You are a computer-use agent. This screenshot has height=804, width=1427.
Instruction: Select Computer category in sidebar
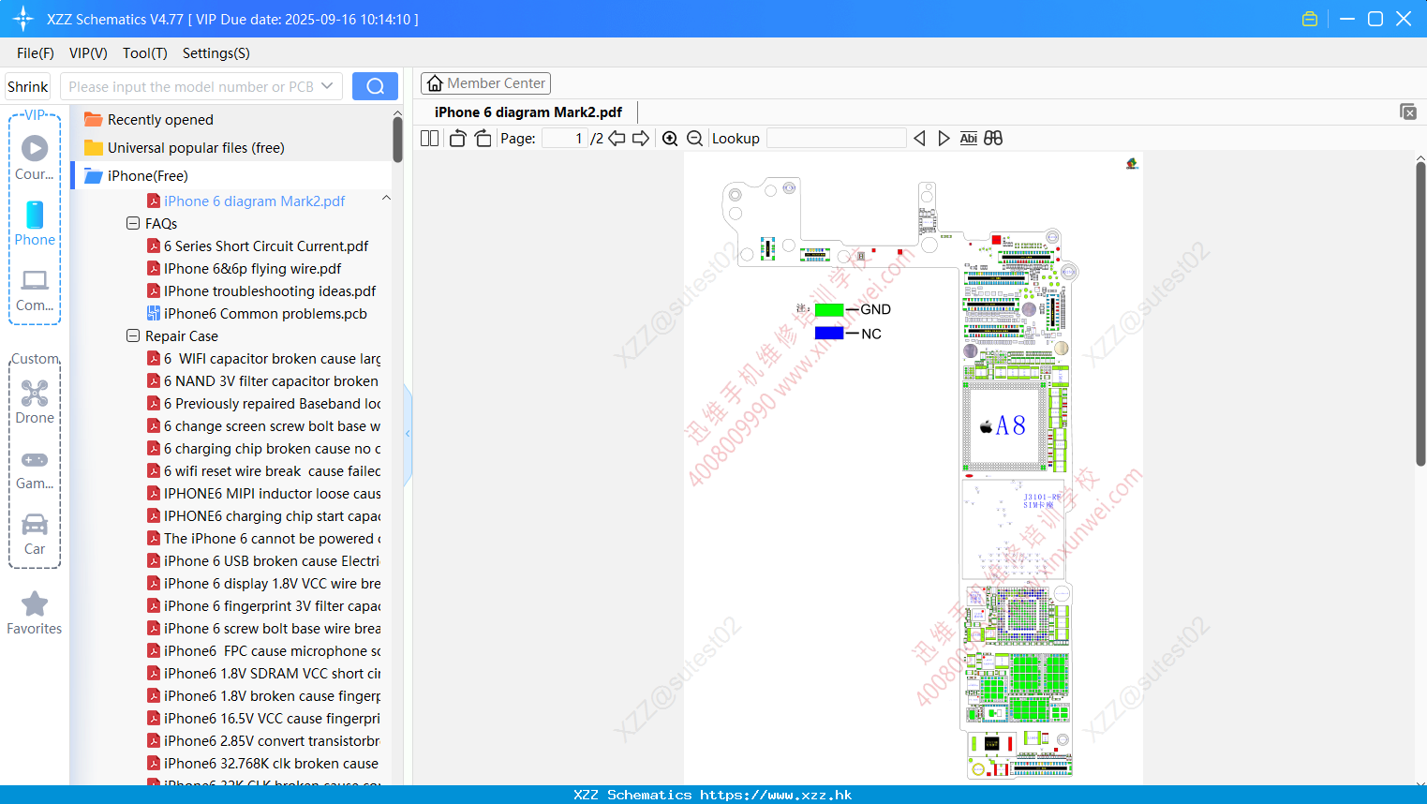35,290
